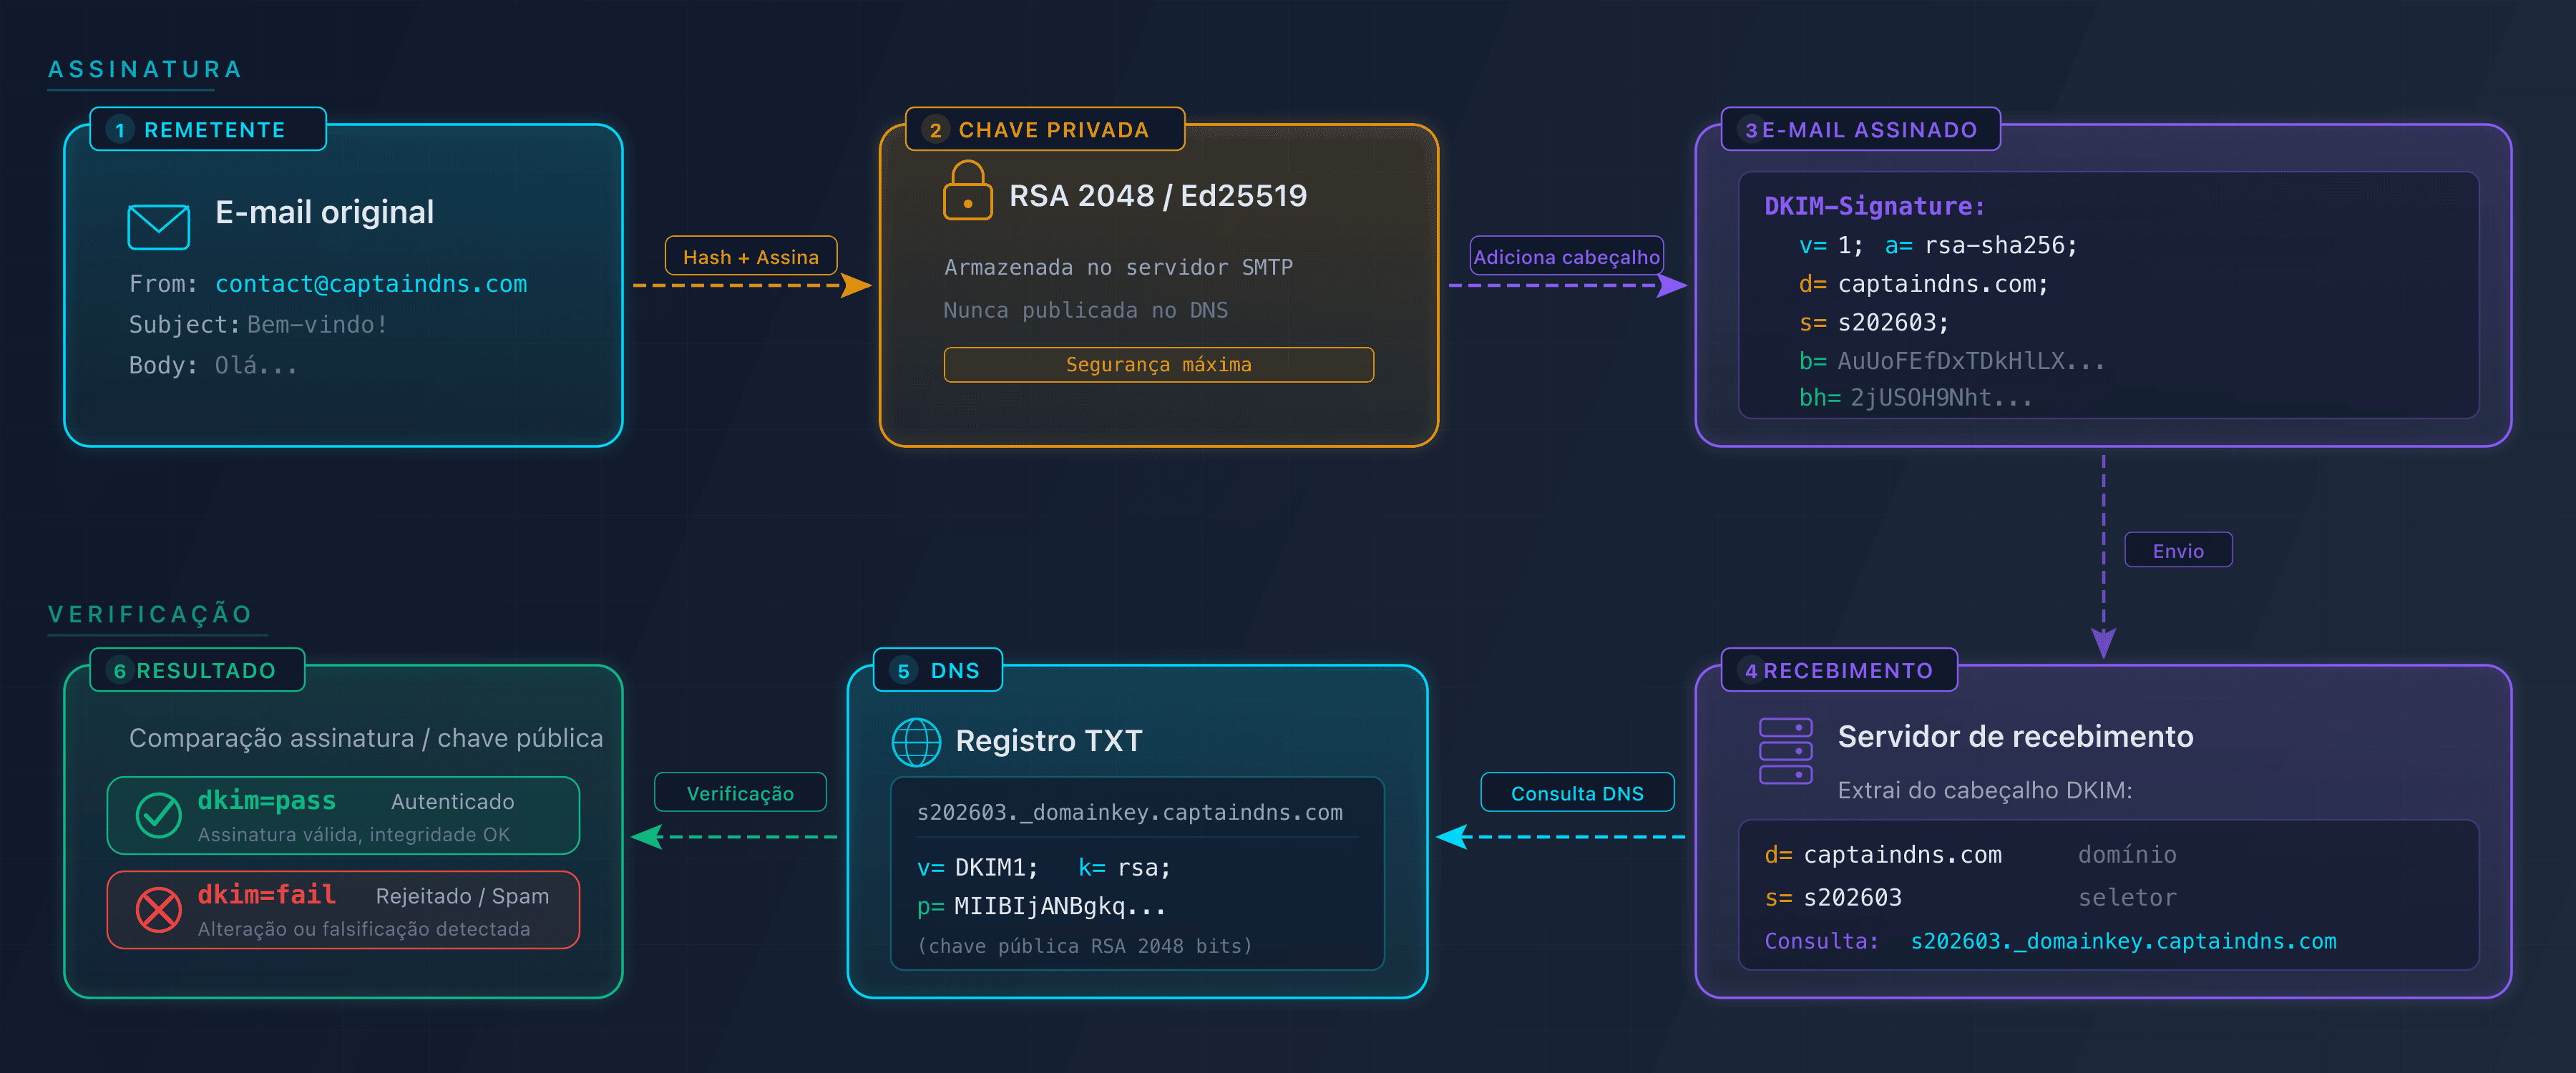The width and height of the screenshot is (2576, 1073).
Task: Click the red cross icon for dkim=fail
Action: click(x=158, y=909)
